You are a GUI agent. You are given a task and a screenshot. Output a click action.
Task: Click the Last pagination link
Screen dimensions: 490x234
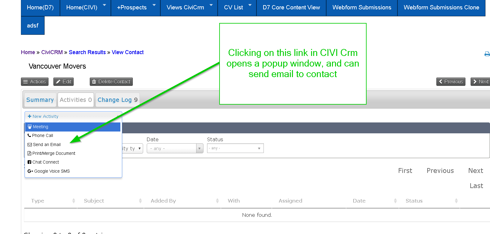click(476, 186)
